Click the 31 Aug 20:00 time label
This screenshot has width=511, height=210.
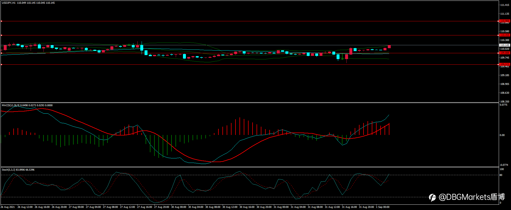pyautogui.click(x=366, y=207)
